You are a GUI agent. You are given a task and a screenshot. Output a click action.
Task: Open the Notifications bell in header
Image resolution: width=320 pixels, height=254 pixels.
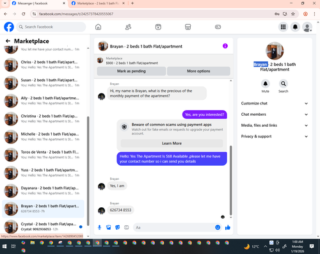click(295, 27)
